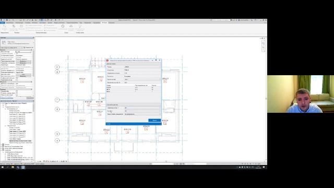Click the second large icon in the ribbon
This screenshot has width=334, height=188.
(x=14, y=27)
